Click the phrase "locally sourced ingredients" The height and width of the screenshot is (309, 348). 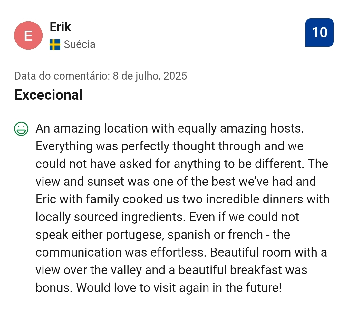point(110,217)
